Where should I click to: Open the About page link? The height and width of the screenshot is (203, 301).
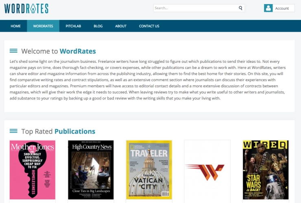click(121, 26)
